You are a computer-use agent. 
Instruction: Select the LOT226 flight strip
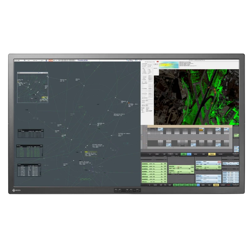click(208, 163)
